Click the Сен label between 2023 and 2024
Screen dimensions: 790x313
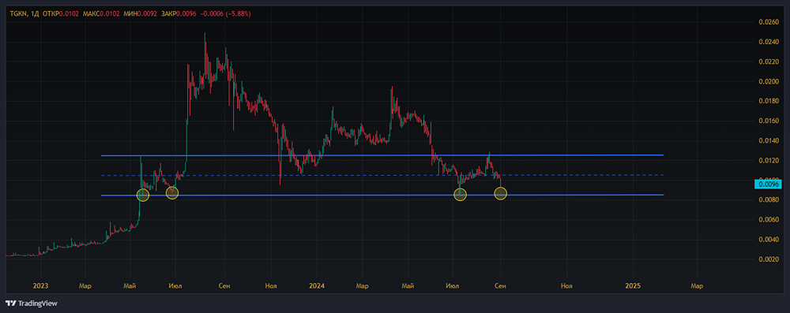(224, 286)
